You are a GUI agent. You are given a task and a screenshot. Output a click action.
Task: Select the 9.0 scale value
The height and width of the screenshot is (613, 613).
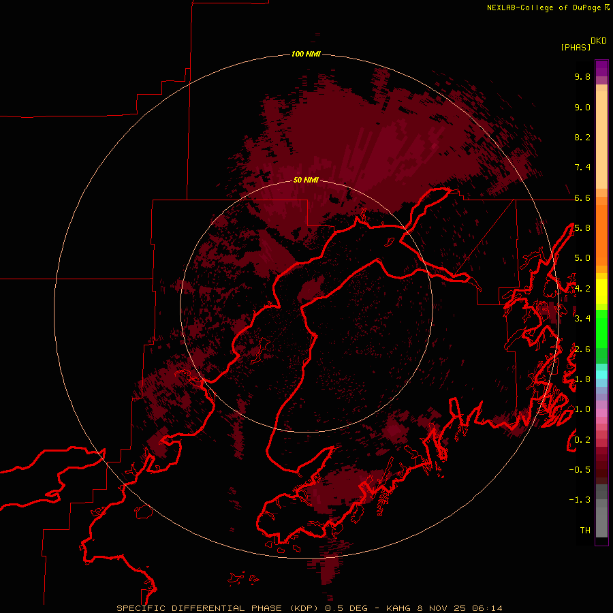[x=582, y=107]
